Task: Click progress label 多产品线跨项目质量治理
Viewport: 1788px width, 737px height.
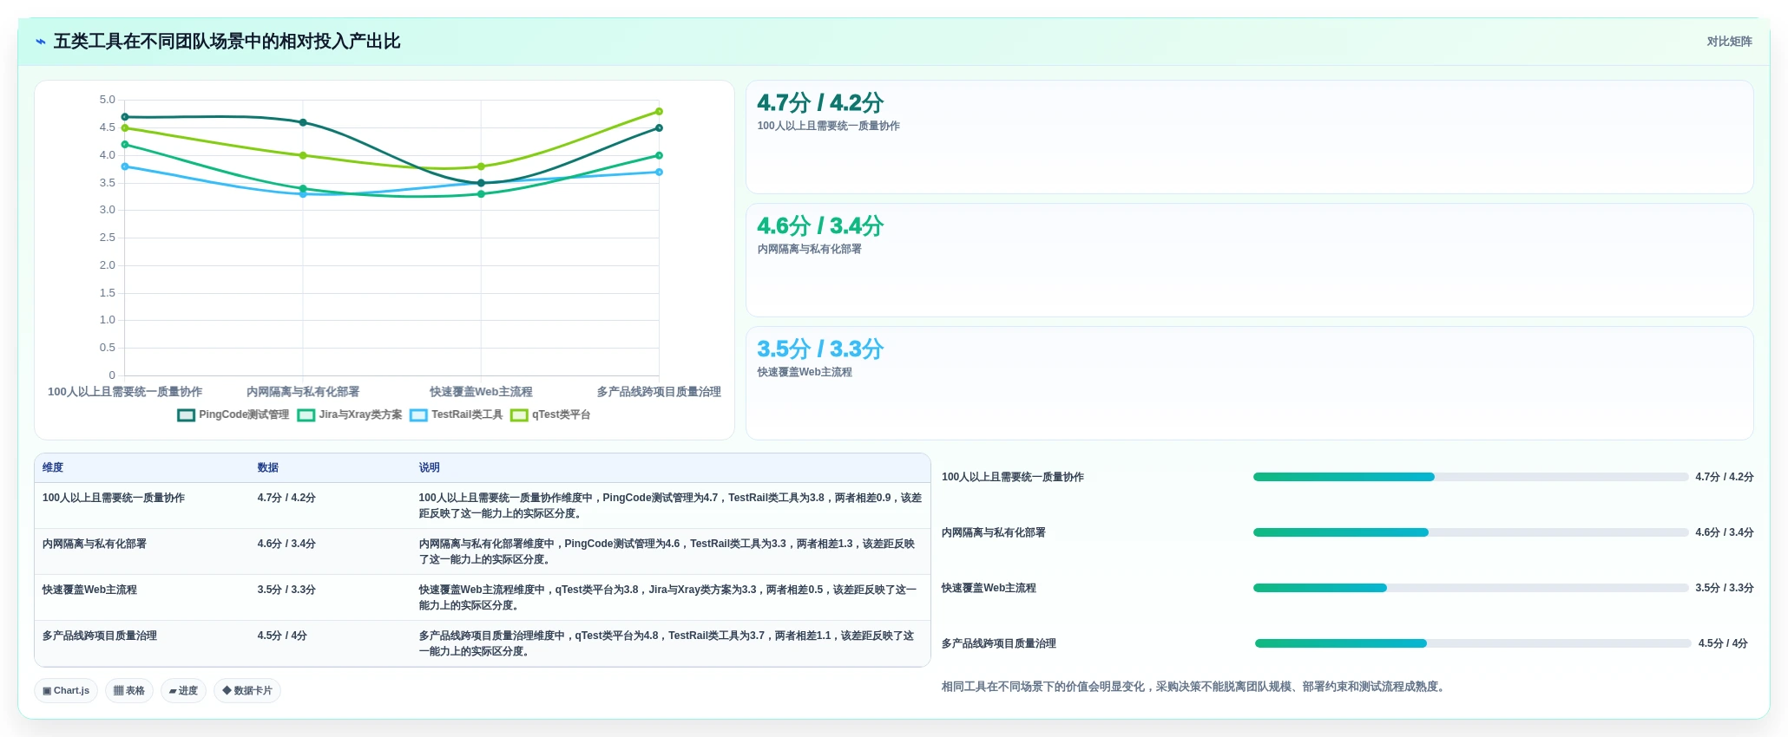Action: click(999, 643)
